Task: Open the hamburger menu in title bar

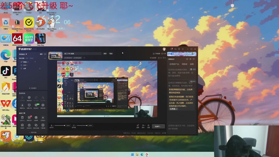Action: pos(183,49)
